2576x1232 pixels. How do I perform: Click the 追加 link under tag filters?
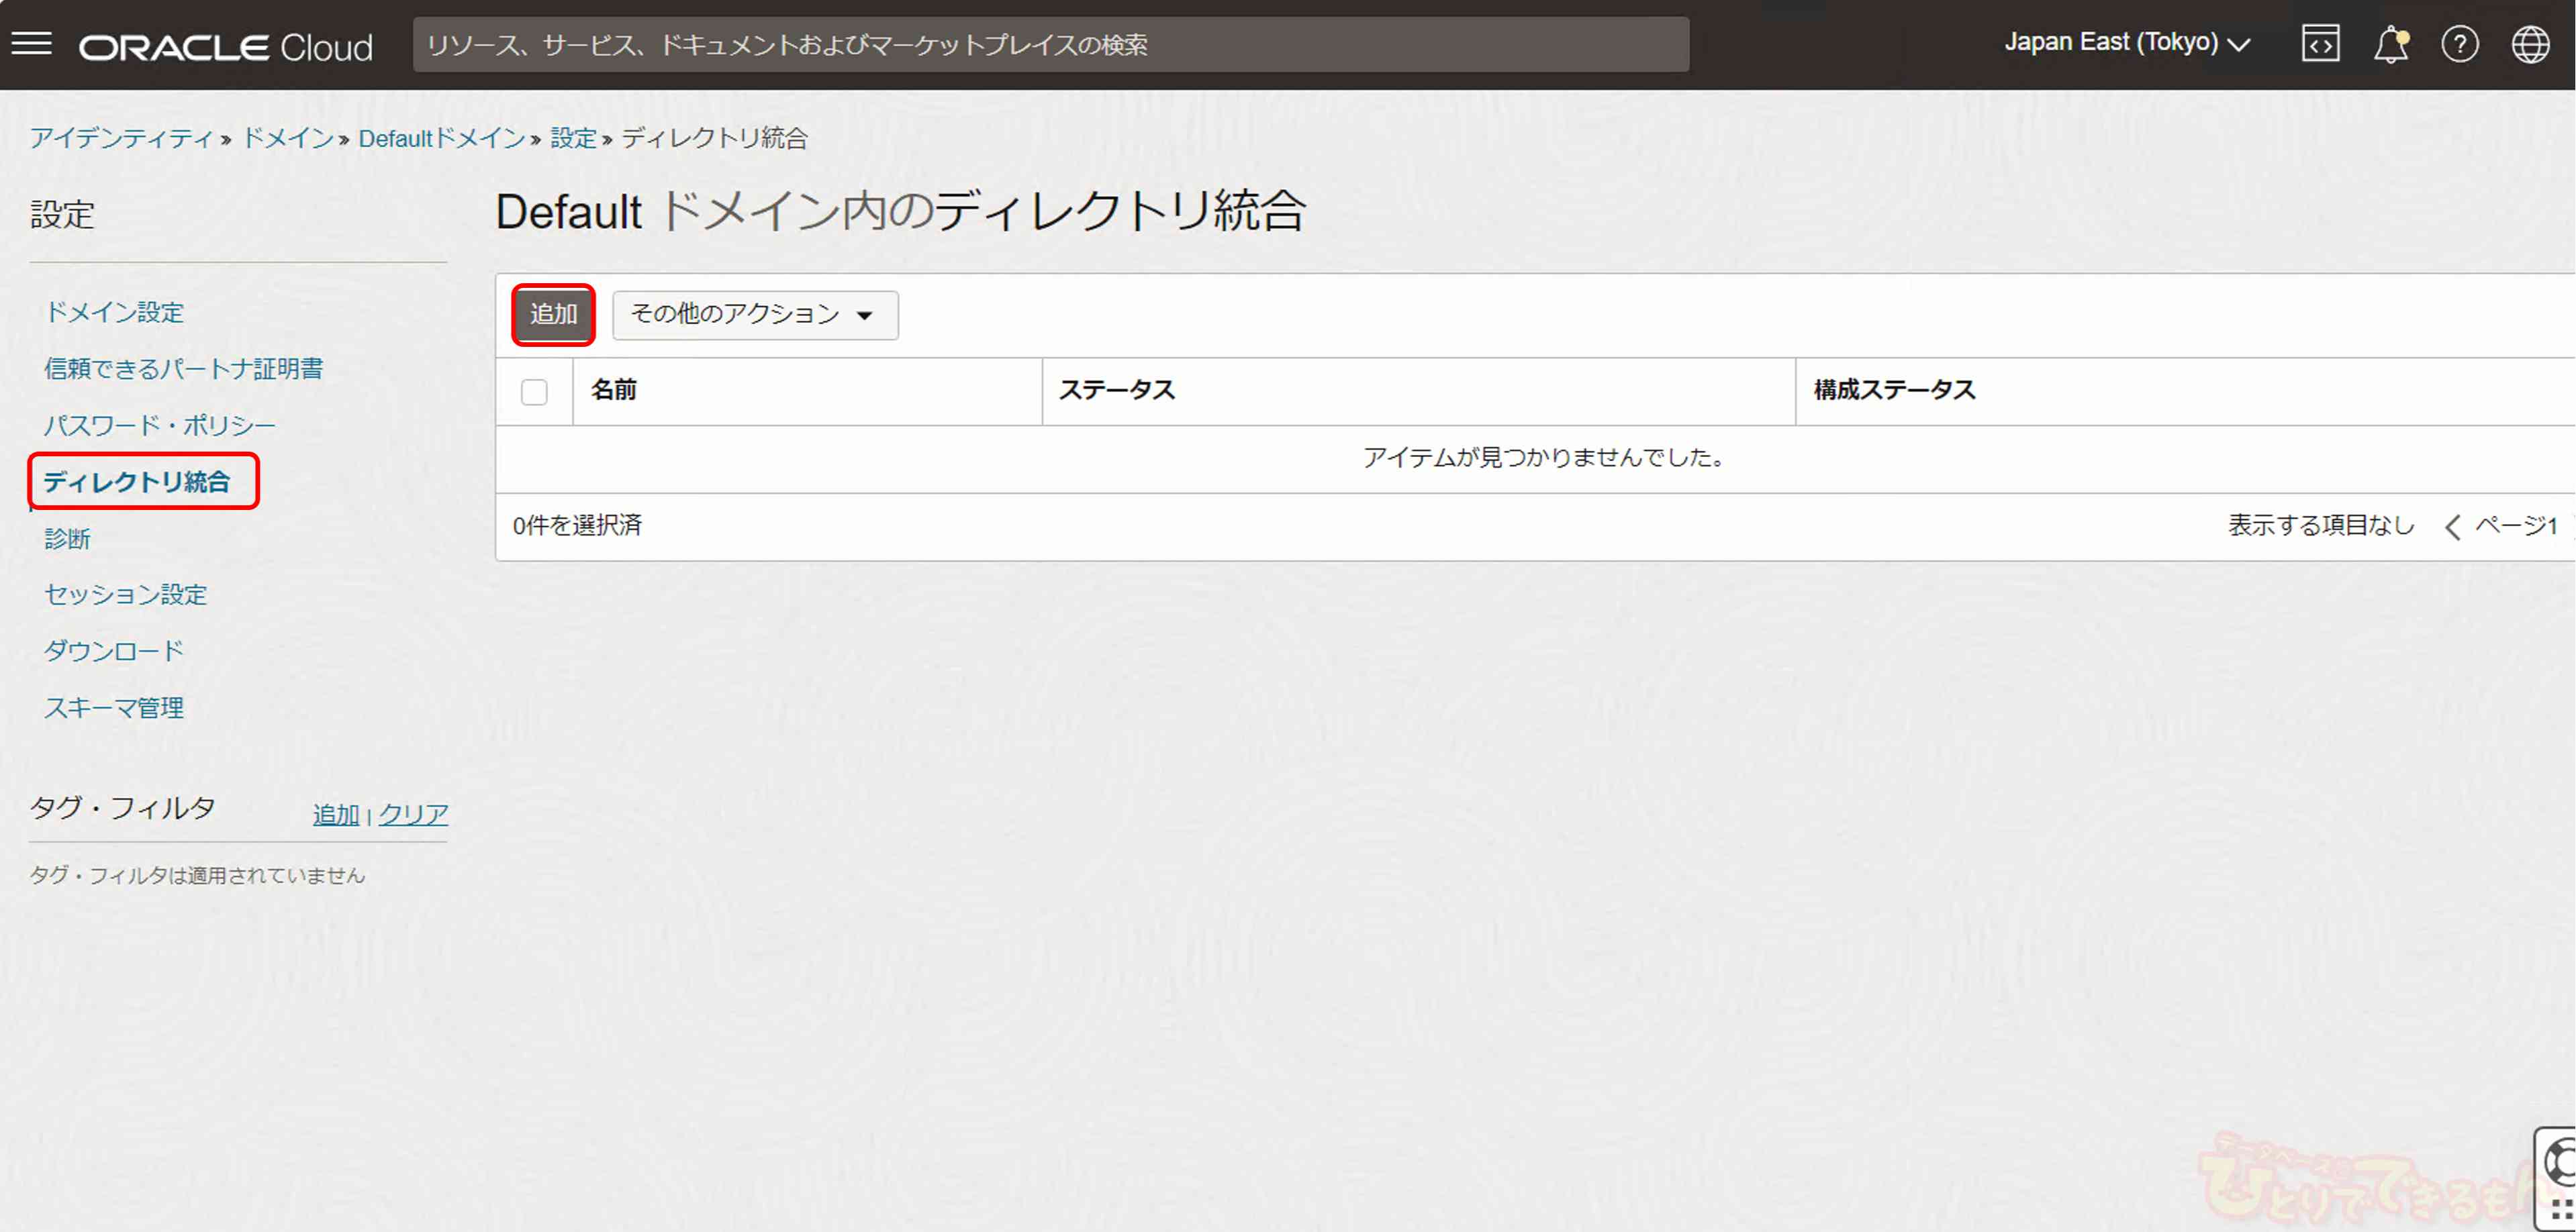pos(335,815)
